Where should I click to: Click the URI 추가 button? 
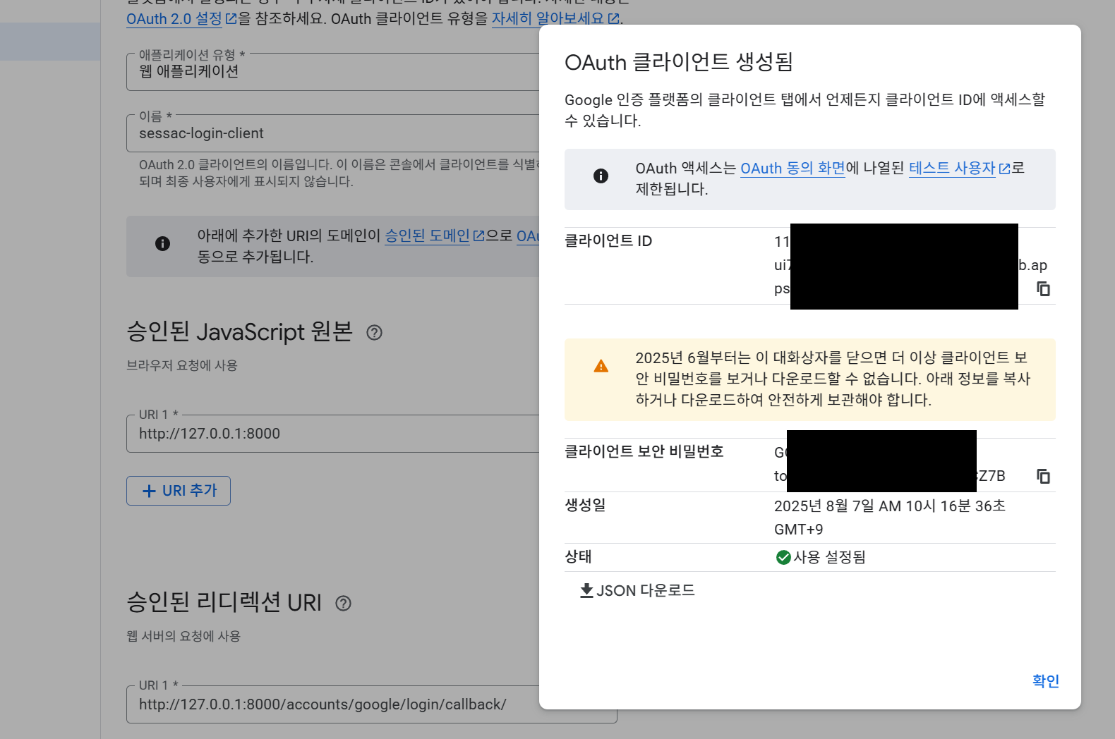(179, 491)
